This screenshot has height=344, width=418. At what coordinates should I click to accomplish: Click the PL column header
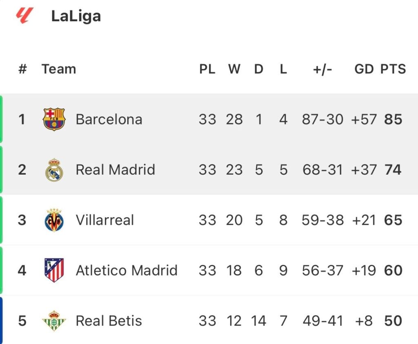pos(207,69)
